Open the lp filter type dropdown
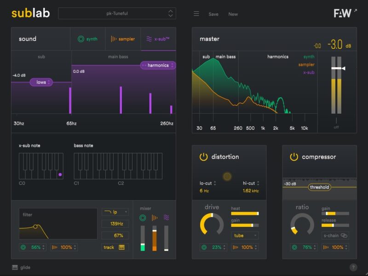Viewport: 368px width, 276px height. point(115,212)
